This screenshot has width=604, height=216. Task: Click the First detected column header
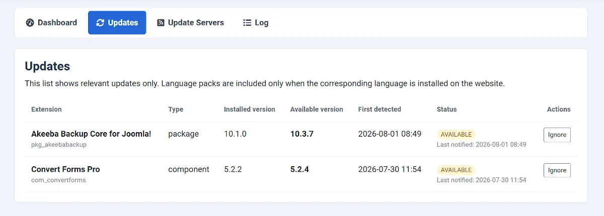pos(380,109)
